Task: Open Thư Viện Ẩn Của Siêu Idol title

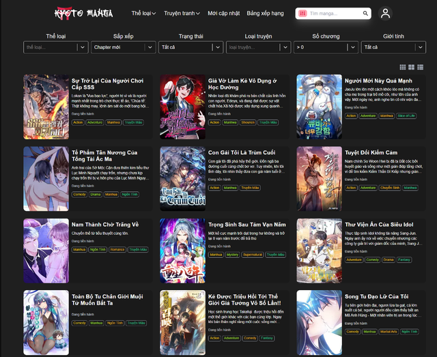Action: point(379,225)
